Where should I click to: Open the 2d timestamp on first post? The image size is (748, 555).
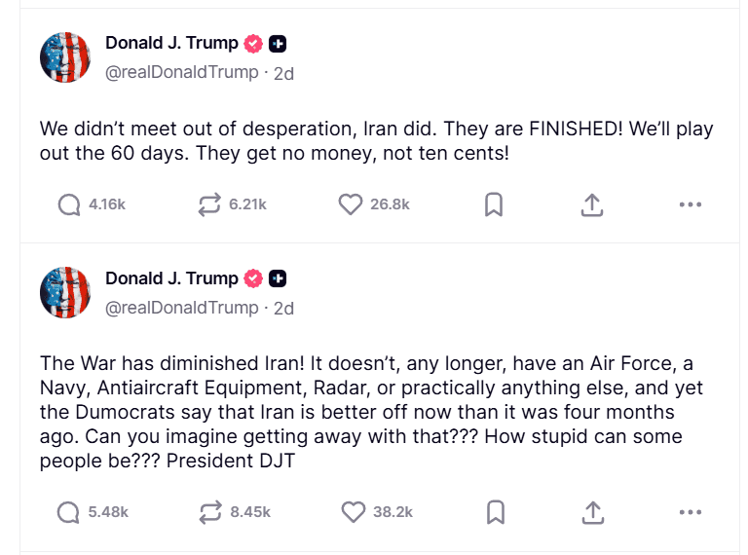tap(283, 74)
